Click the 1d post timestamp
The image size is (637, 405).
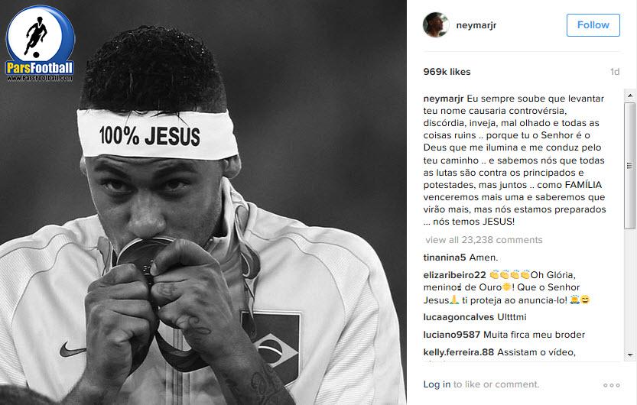pos(615,72)
